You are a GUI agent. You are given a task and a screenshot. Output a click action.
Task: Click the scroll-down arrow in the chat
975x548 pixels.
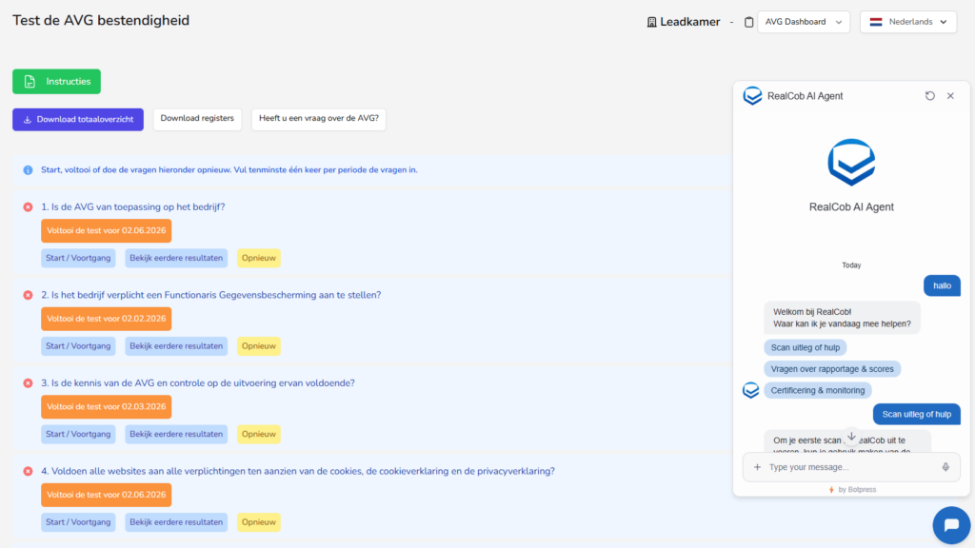click(851, 437)
